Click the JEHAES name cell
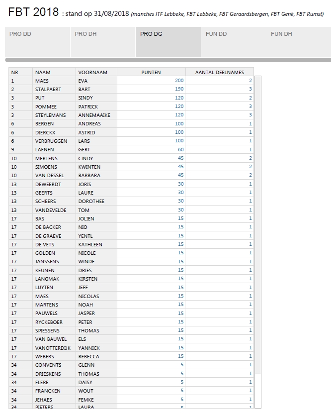 [54, 399]
